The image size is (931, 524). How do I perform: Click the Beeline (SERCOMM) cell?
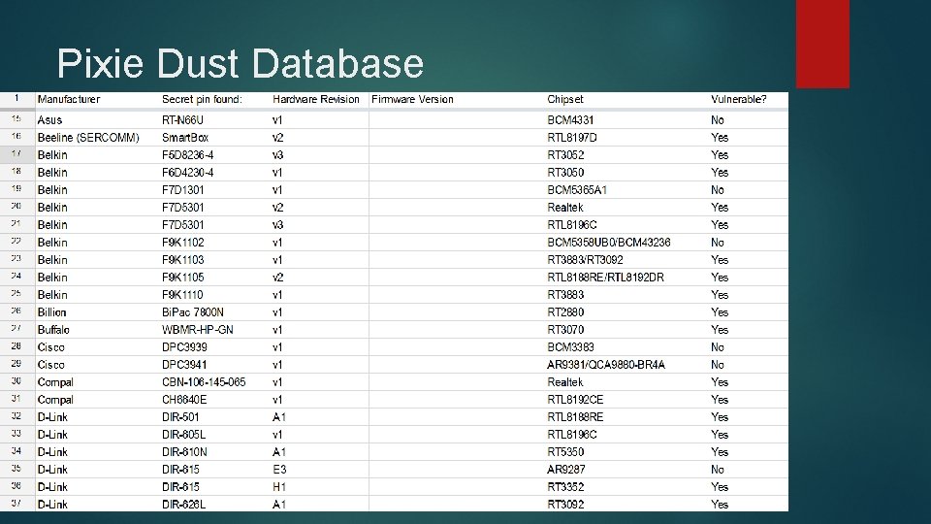point(88,138)
